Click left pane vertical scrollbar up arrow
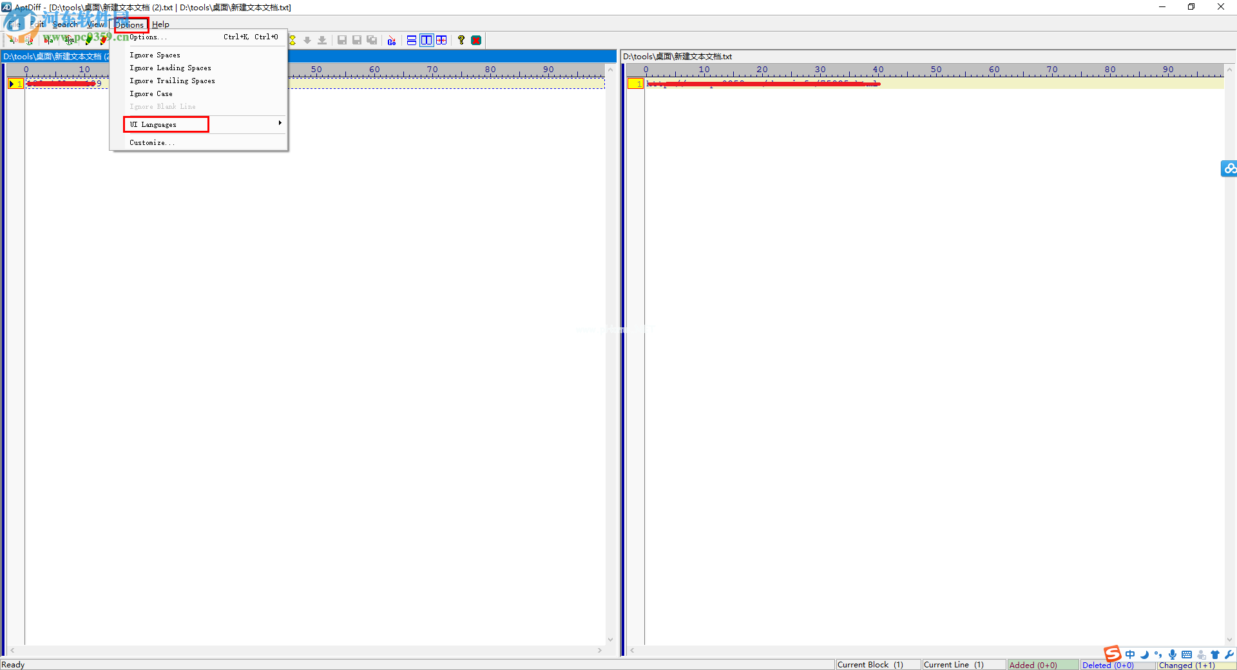Viewport: 1237px width, 670px height. pos(610,69)
